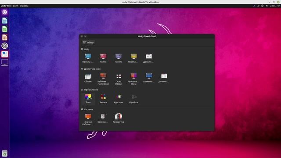This screenshot has height=158, width=281.
Task: Click the Unity Tweak Tool launcher icon
Action: (x=5, y=54)
